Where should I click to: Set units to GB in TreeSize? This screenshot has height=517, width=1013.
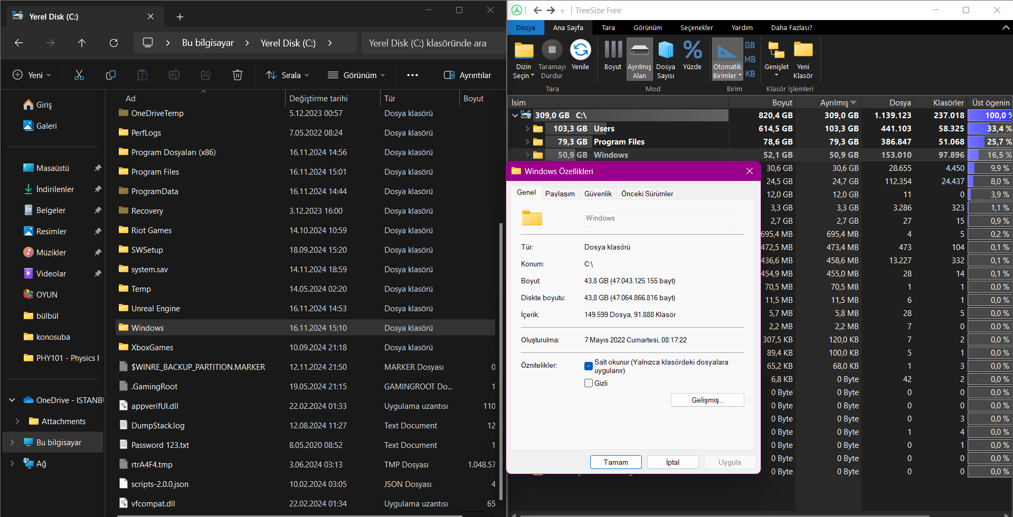[x=750, y=45]
